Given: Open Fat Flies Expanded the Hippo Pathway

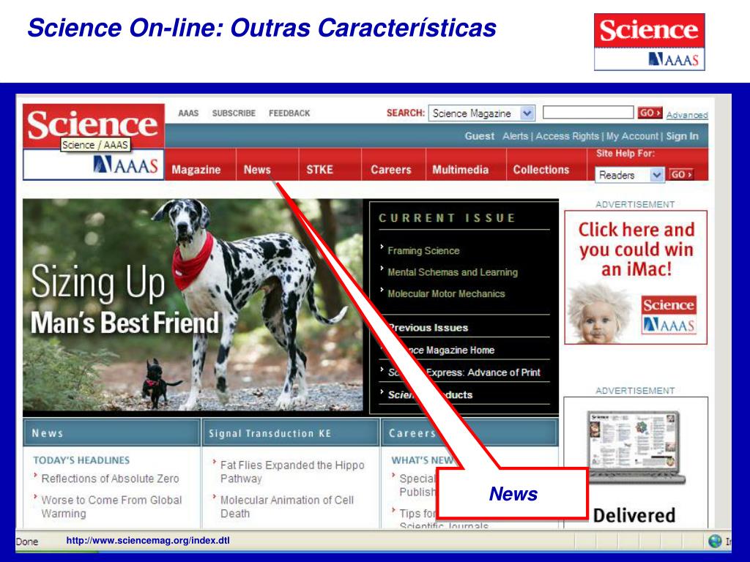Looking at the screenshot, I should (292, 472).
